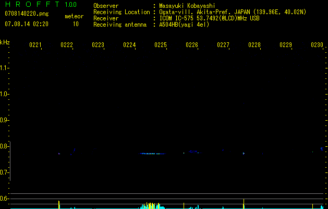This screenshot has width=328, height=209.
Task: Click the long meteor echo near 0225
Action: 152,154
